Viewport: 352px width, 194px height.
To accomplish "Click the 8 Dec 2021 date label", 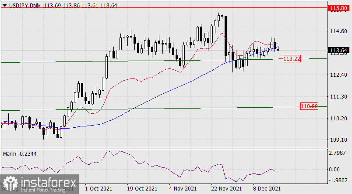I will [267, 188].
